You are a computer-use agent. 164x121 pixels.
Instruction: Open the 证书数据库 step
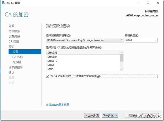tap(16, 67)
